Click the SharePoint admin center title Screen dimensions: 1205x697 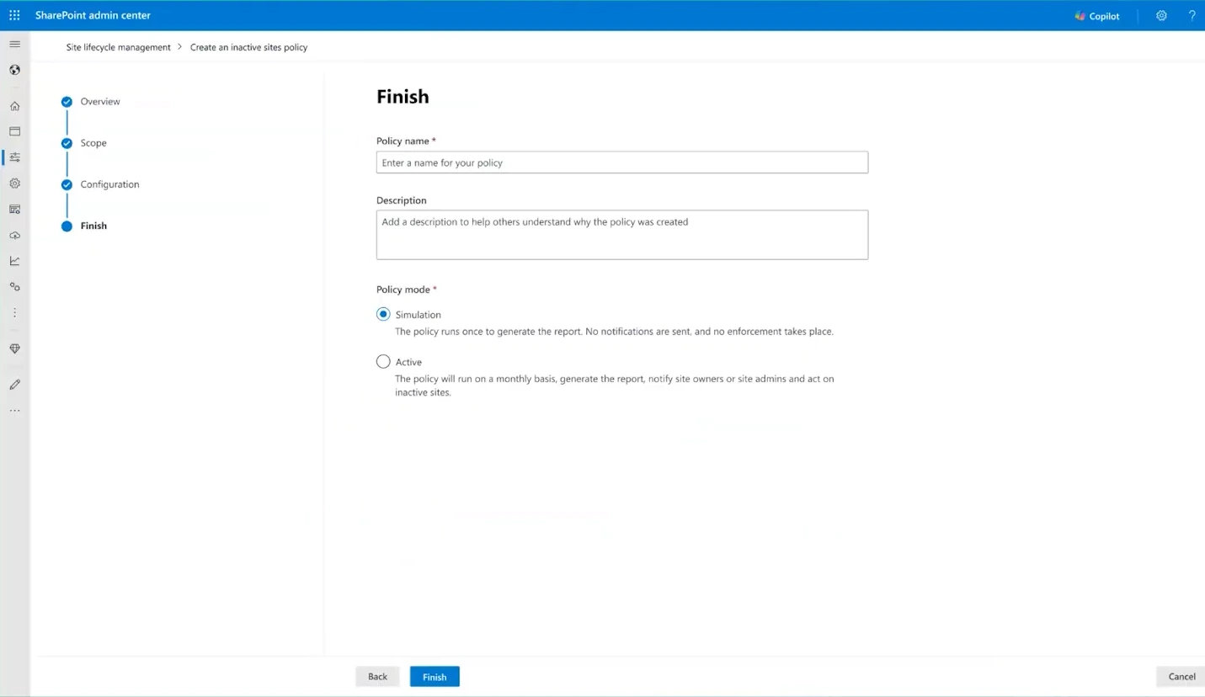(x=93, y=15)
